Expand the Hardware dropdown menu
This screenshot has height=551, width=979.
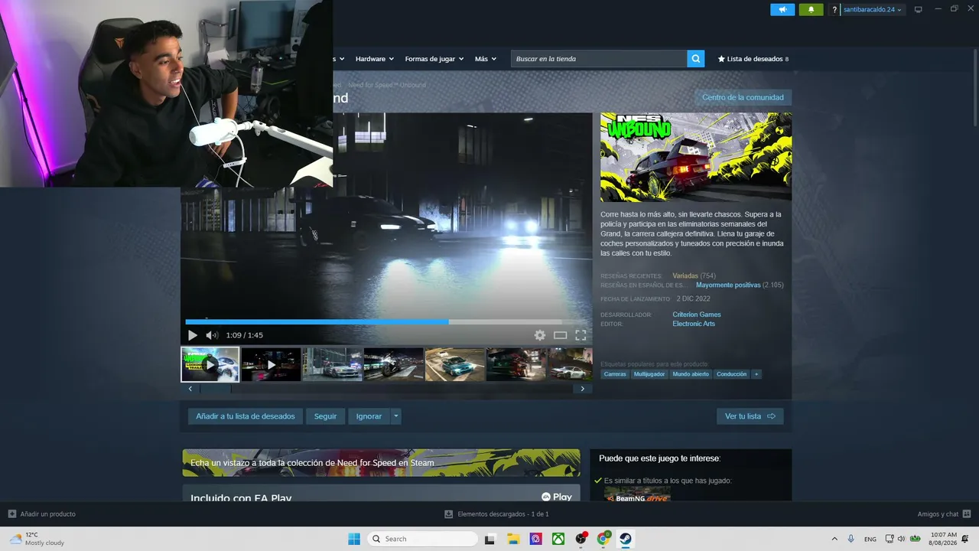[x=375, y=59]
